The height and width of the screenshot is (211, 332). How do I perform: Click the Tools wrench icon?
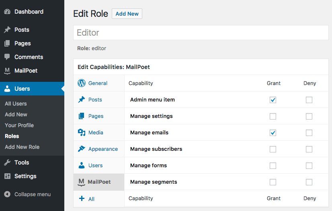click(7, 162)
